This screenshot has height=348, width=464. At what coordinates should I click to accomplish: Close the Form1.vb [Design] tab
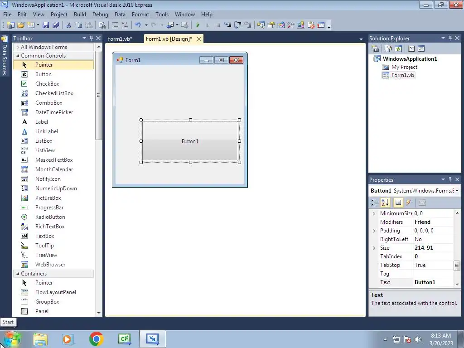(x=199, y=39)
